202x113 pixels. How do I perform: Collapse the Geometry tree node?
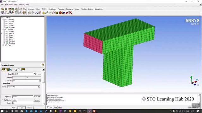click(3, 19)
